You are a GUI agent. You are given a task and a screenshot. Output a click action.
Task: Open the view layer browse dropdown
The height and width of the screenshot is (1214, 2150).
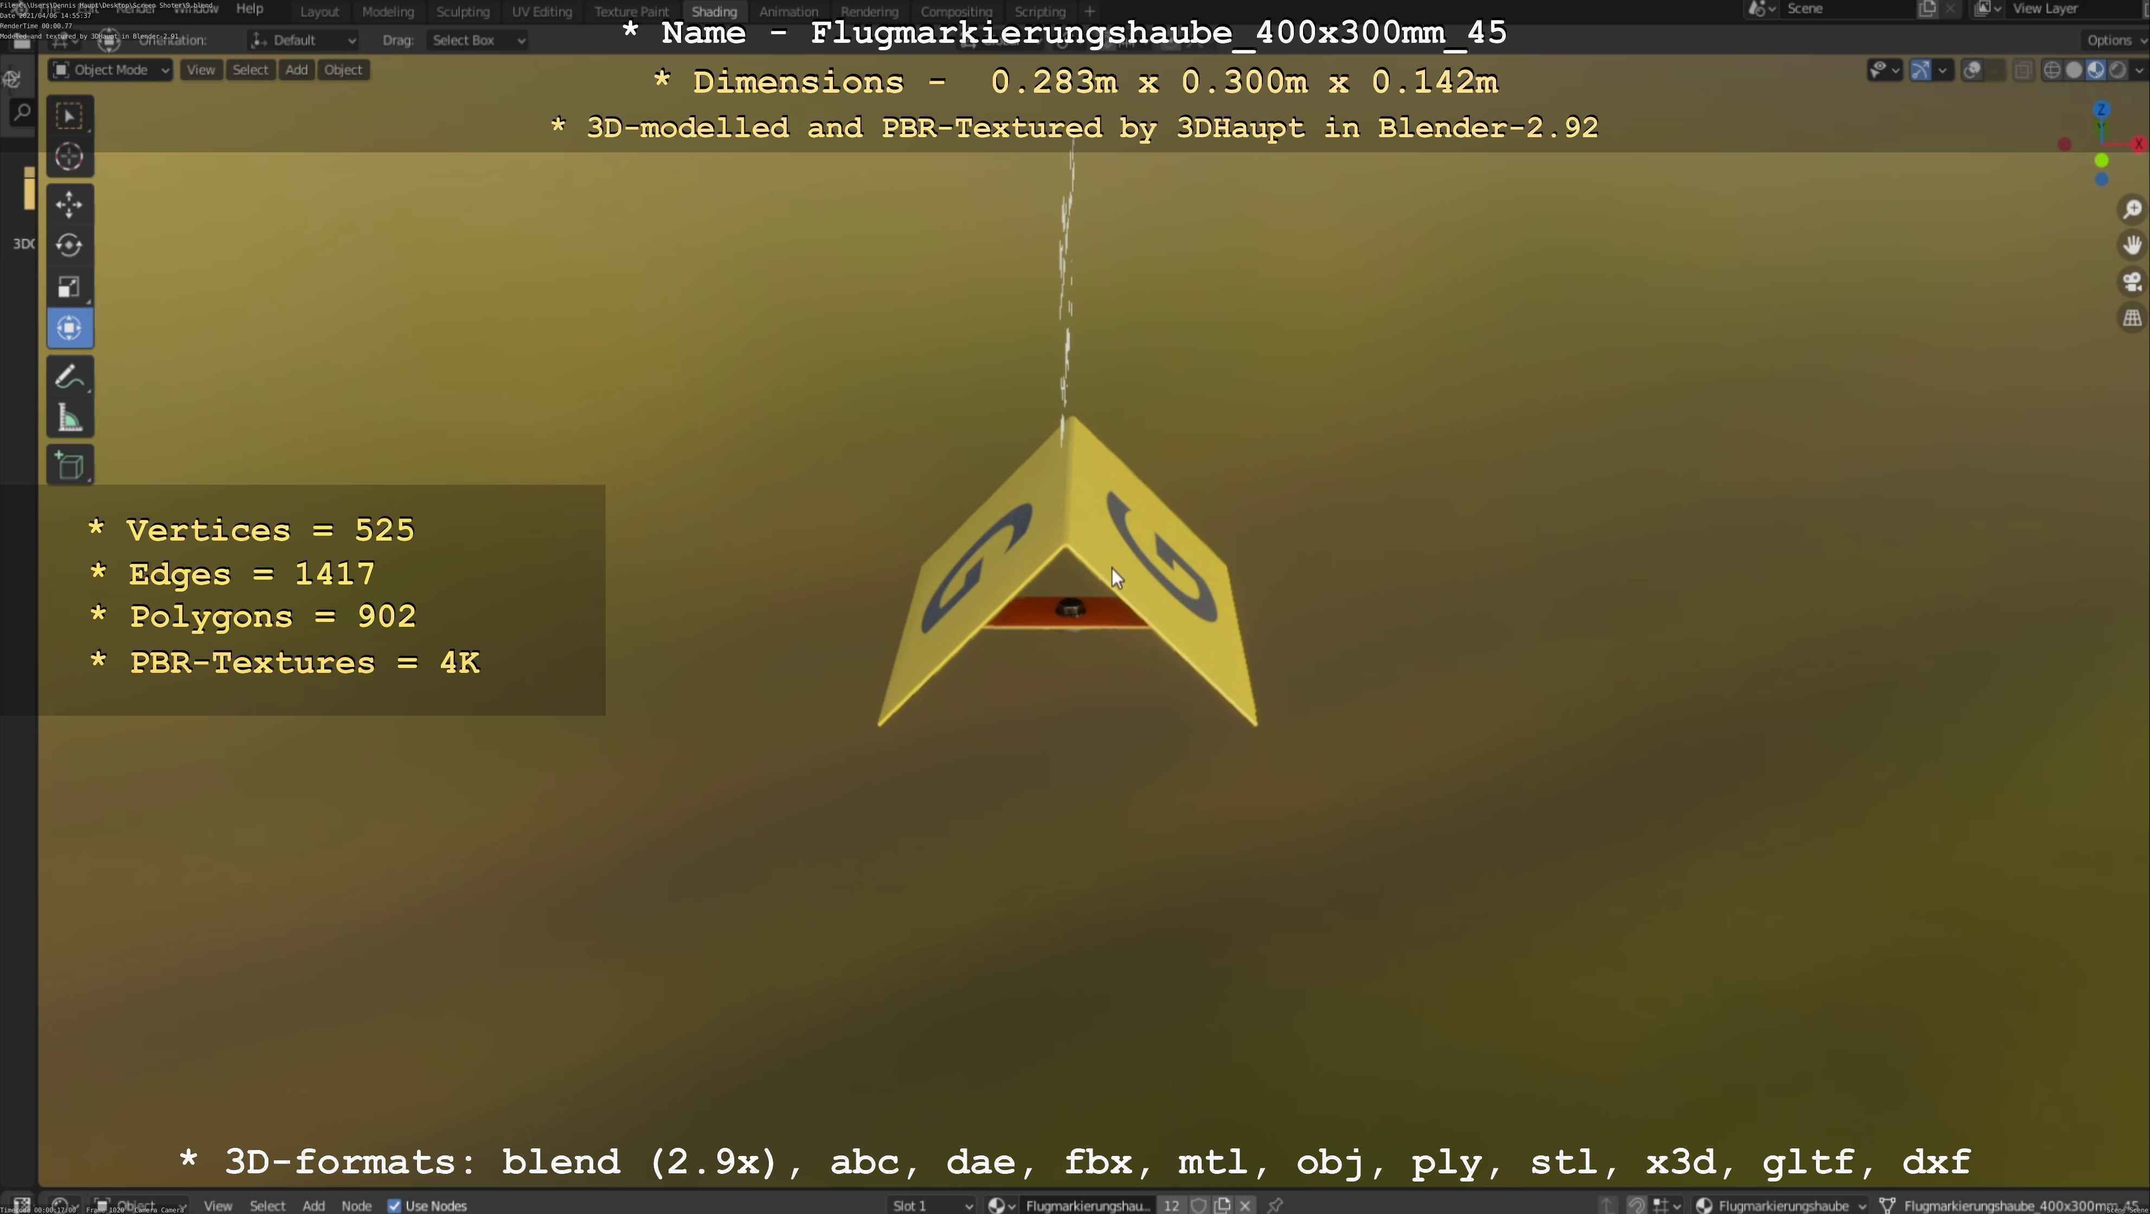[x=1988, y=9]
